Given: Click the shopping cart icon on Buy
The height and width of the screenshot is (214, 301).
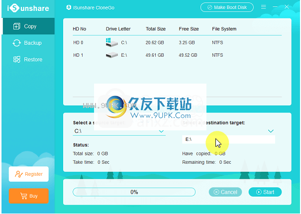Looking at the screenshot, I should click(24, 196).
